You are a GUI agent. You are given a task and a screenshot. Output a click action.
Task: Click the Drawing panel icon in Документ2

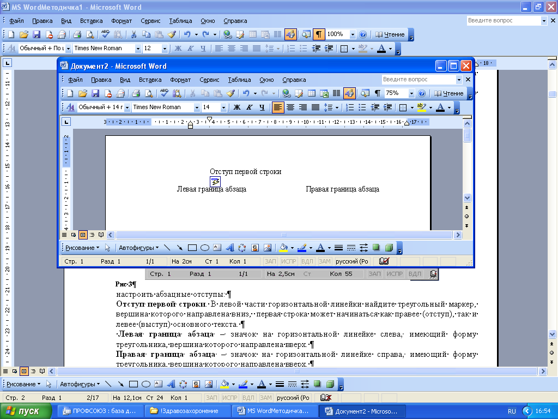click(x=349, y=93)
